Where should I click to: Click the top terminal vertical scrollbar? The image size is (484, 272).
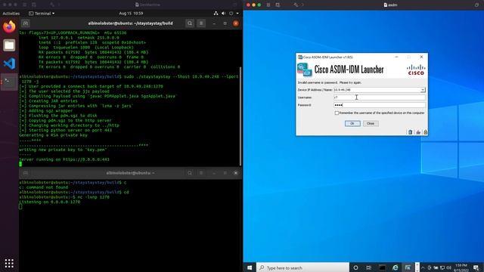(240, 116)
